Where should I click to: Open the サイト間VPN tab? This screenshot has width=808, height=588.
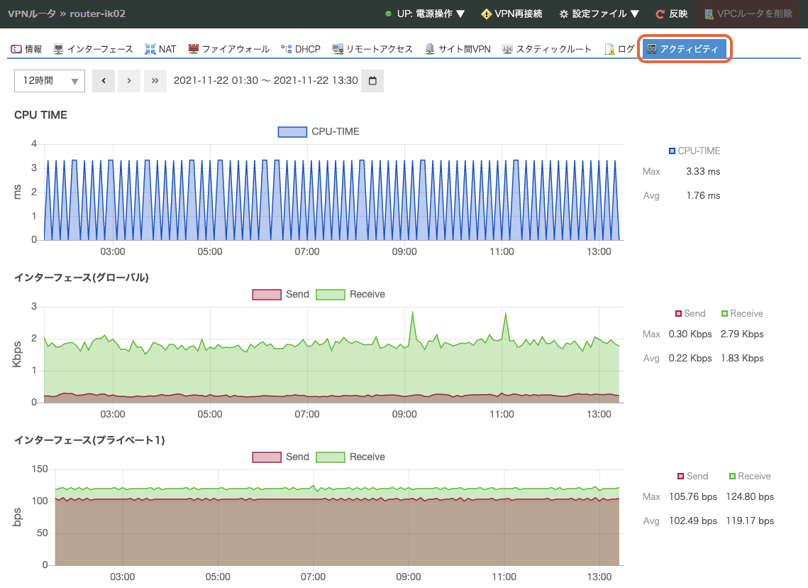coord(458,49)
